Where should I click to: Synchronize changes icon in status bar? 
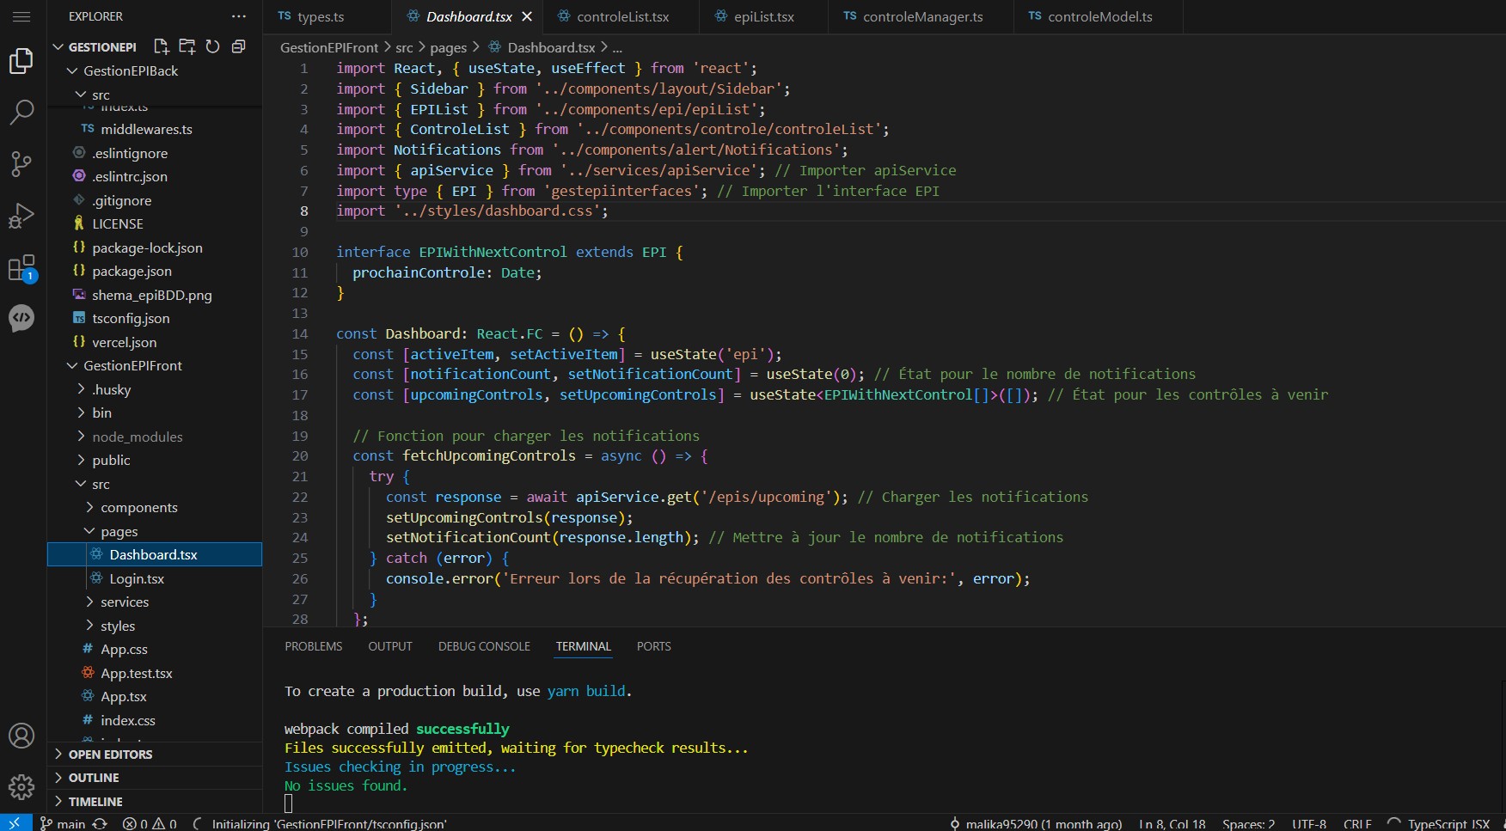pyautogui.click(x=100, y=823)
